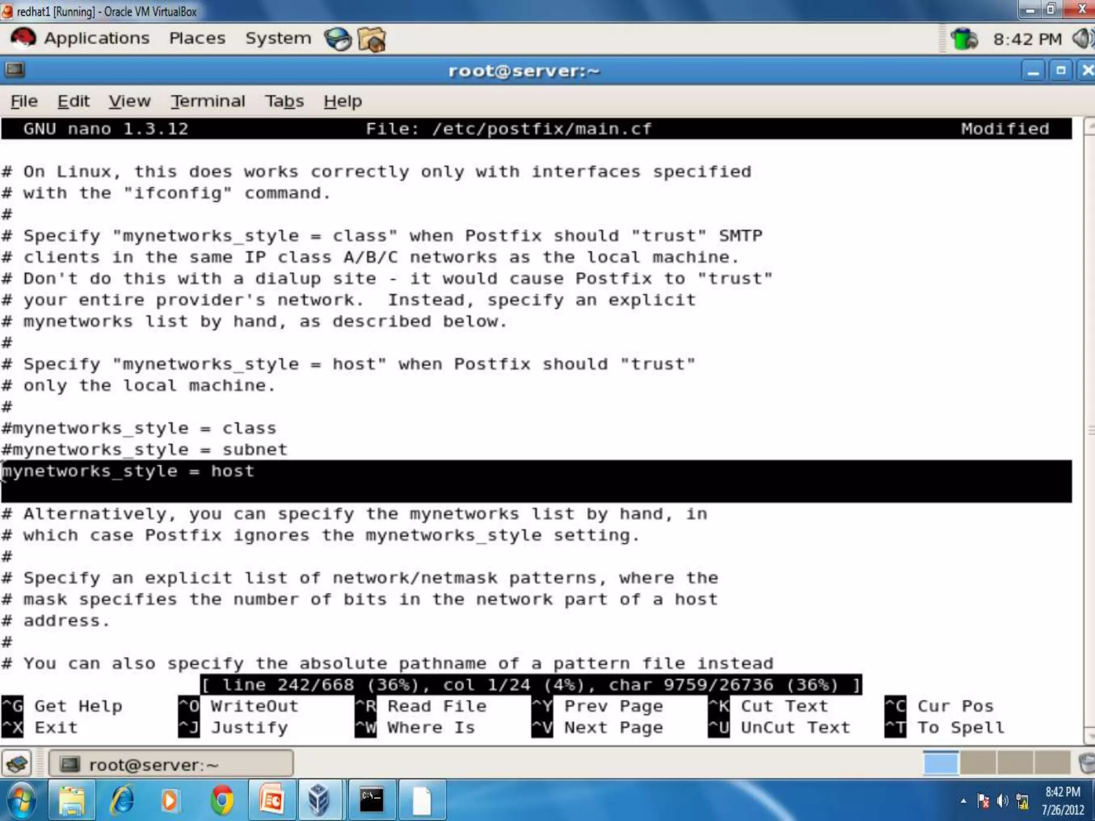
Task: Open the Places menu
Action: [197, 38]
